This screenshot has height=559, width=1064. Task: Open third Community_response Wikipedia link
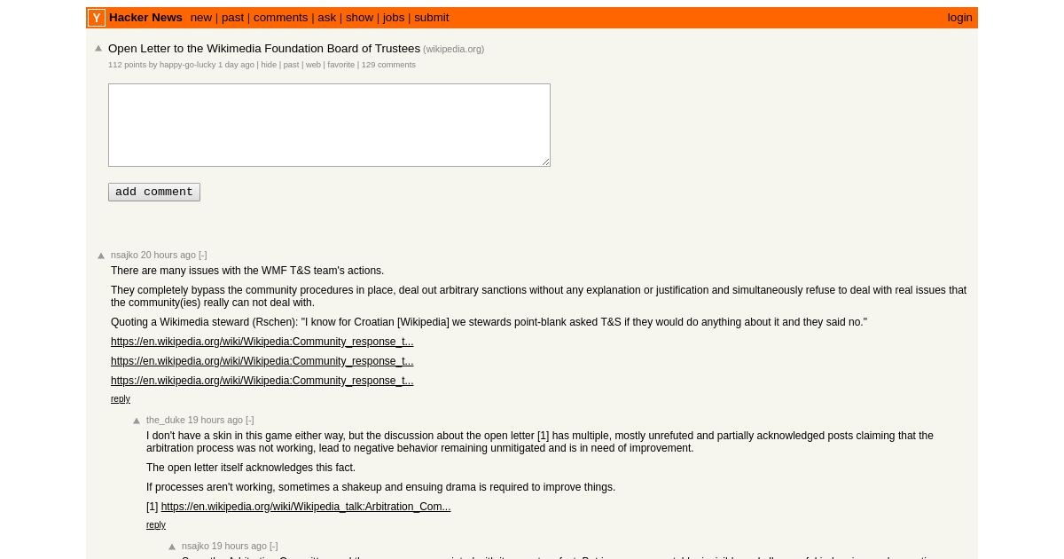coord(262,381)
